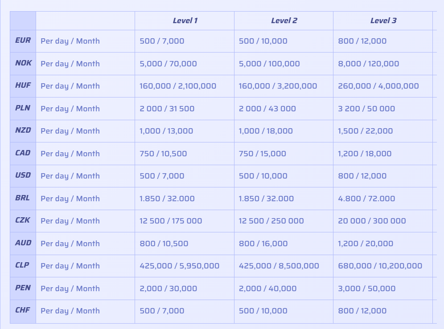Click the CHF currency label
This screenshot has width=444, height=329.
(23, 310)
